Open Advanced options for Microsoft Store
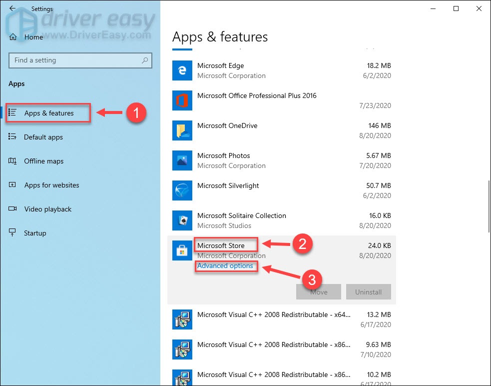The image size is (491, 386). (225, 265)
